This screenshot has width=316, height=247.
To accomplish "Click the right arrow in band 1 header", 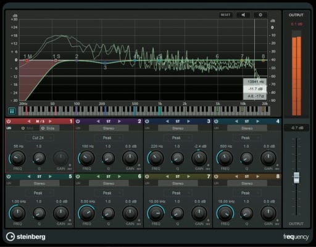I will 50,121.
